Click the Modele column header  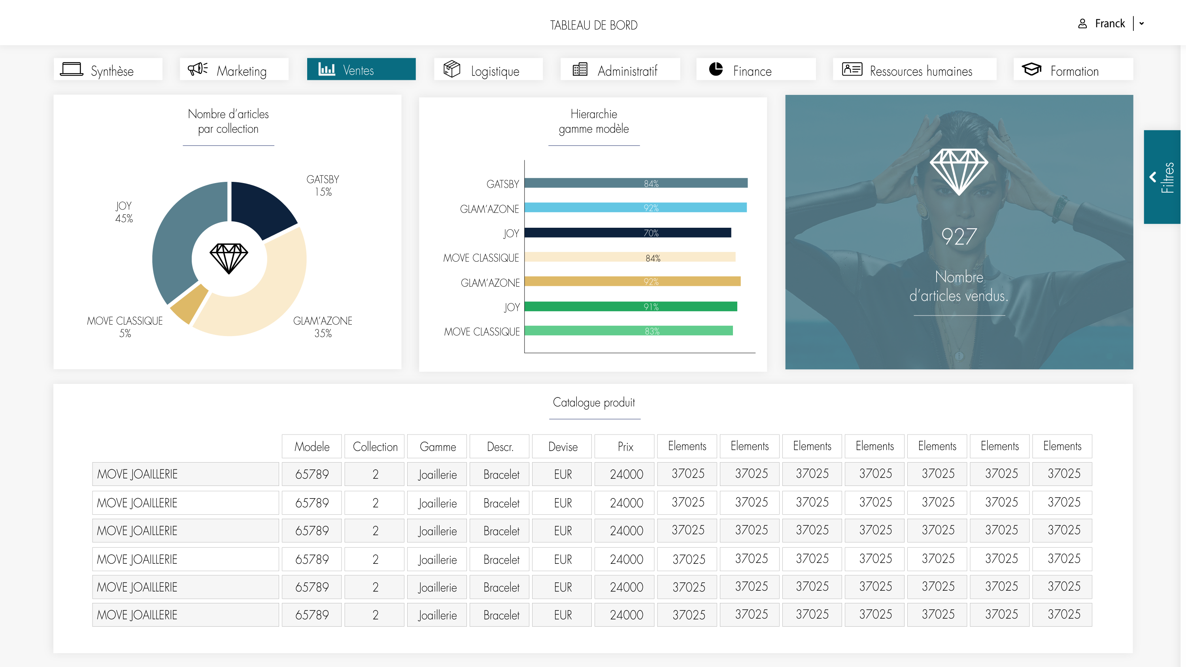(312, 446)
